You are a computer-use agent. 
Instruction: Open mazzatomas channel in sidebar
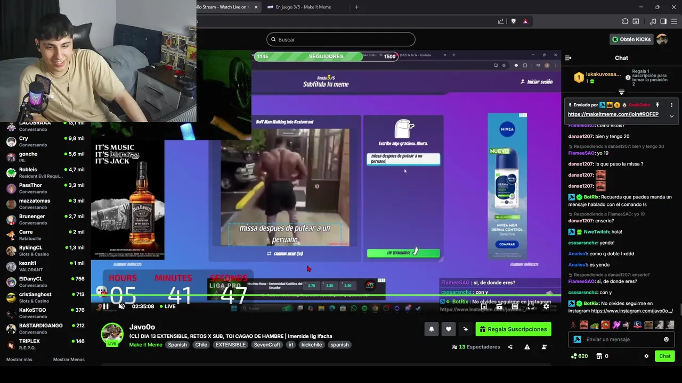pyautogui.click(x=45, y=204)
